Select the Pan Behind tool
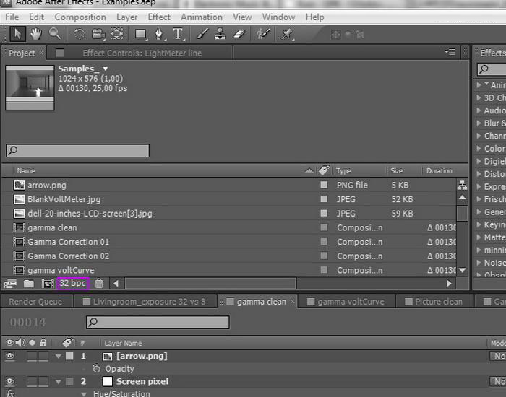The width and height of the screenshot is (506, 397). [116, 33]
